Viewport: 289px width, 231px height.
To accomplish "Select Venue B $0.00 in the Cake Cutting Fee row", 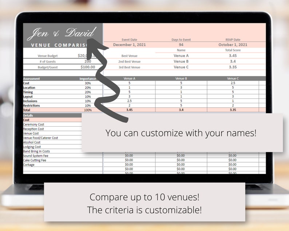I will [181, 160].
